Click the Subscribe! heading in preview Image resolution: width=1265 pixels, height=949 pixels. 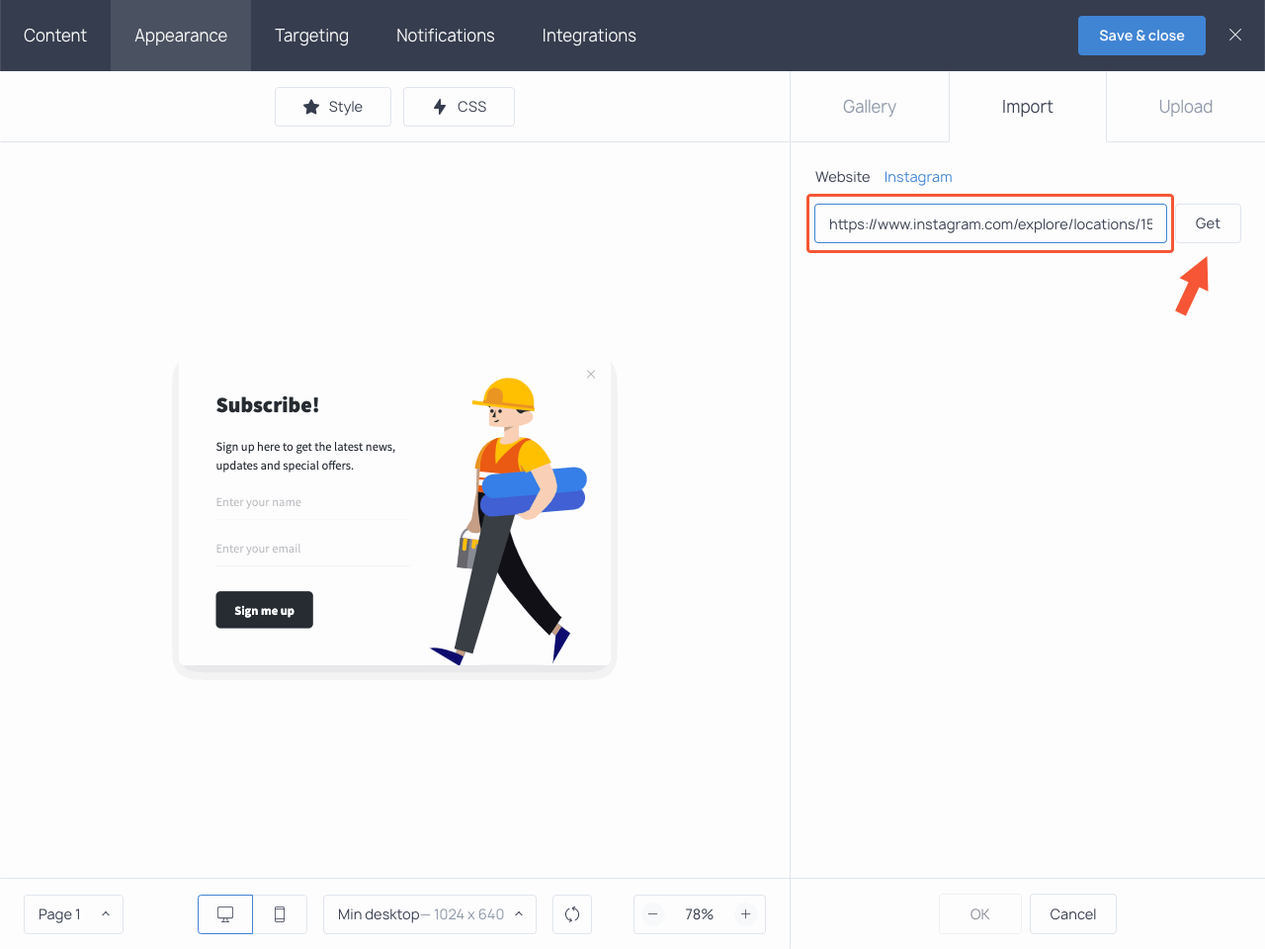[268, 405]
